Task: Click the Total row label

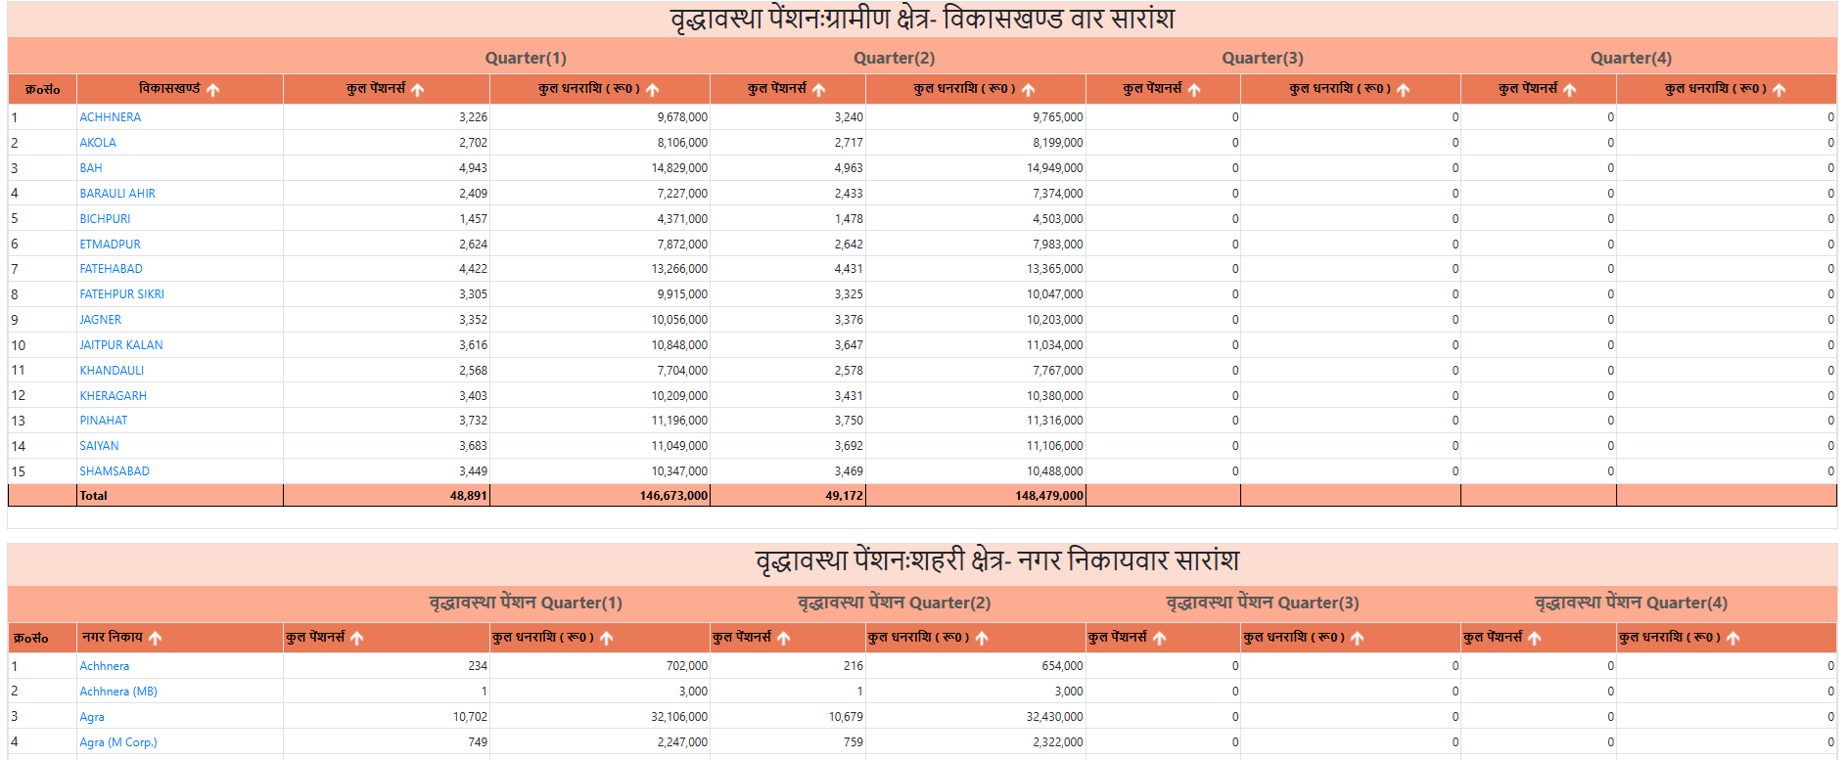Action: [x=94, y=496]
